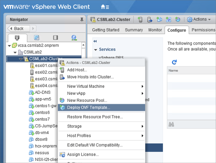The width and height of the screenshot is (216, 163).
Task: Click the Assign License icon in menu
Action: 62,155
